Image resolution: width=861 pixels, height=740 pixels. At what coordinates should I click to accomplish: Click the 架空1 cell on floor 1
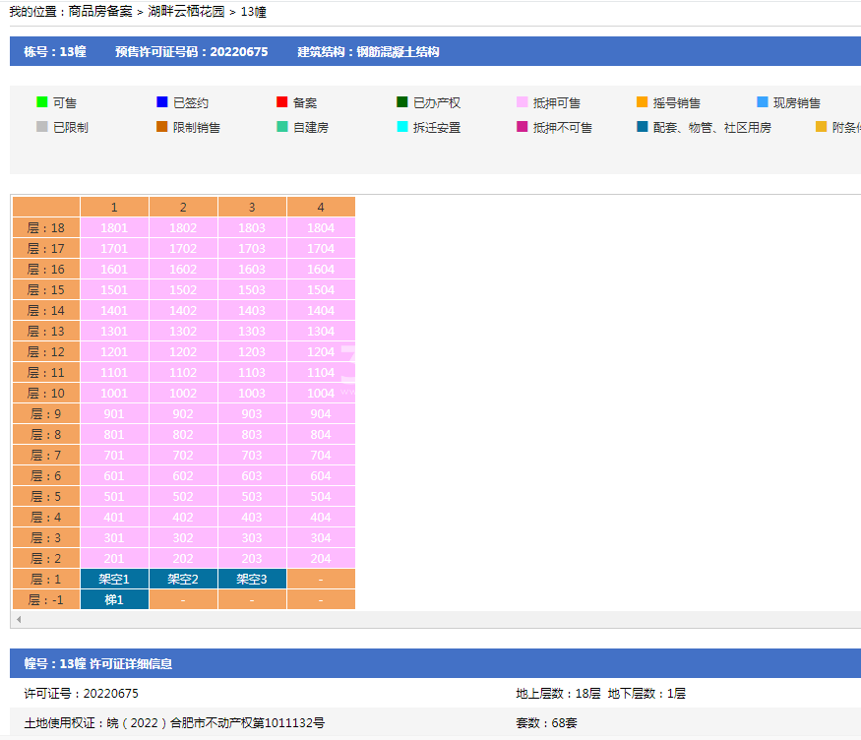(x=114, y=580)
